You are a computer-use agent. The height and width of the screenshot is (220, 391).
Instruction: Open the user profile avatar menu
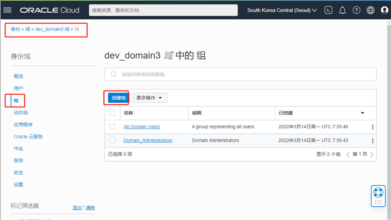(x=384, y=10)
